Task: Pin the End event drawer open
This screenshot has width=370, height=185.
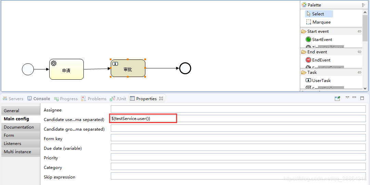Action: pos(359,52)
